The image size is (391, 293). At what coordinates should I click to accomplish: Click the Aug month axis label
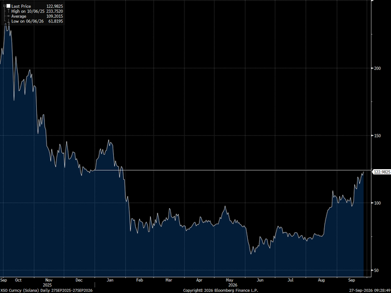(x=321, y=280)
